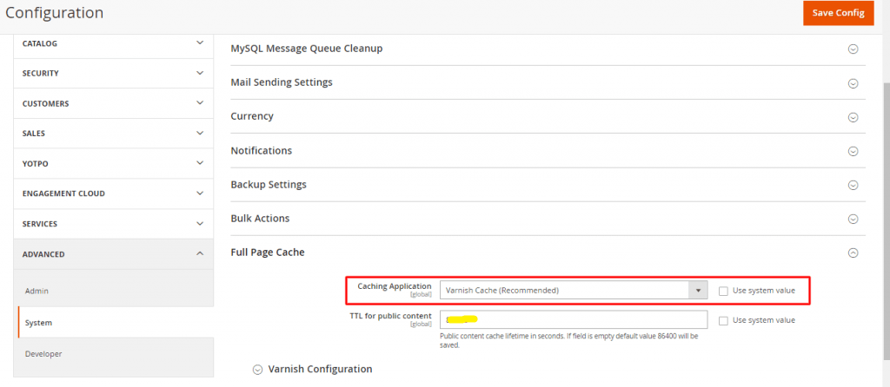Expand the Catalog sidebar section

(114, 43)
